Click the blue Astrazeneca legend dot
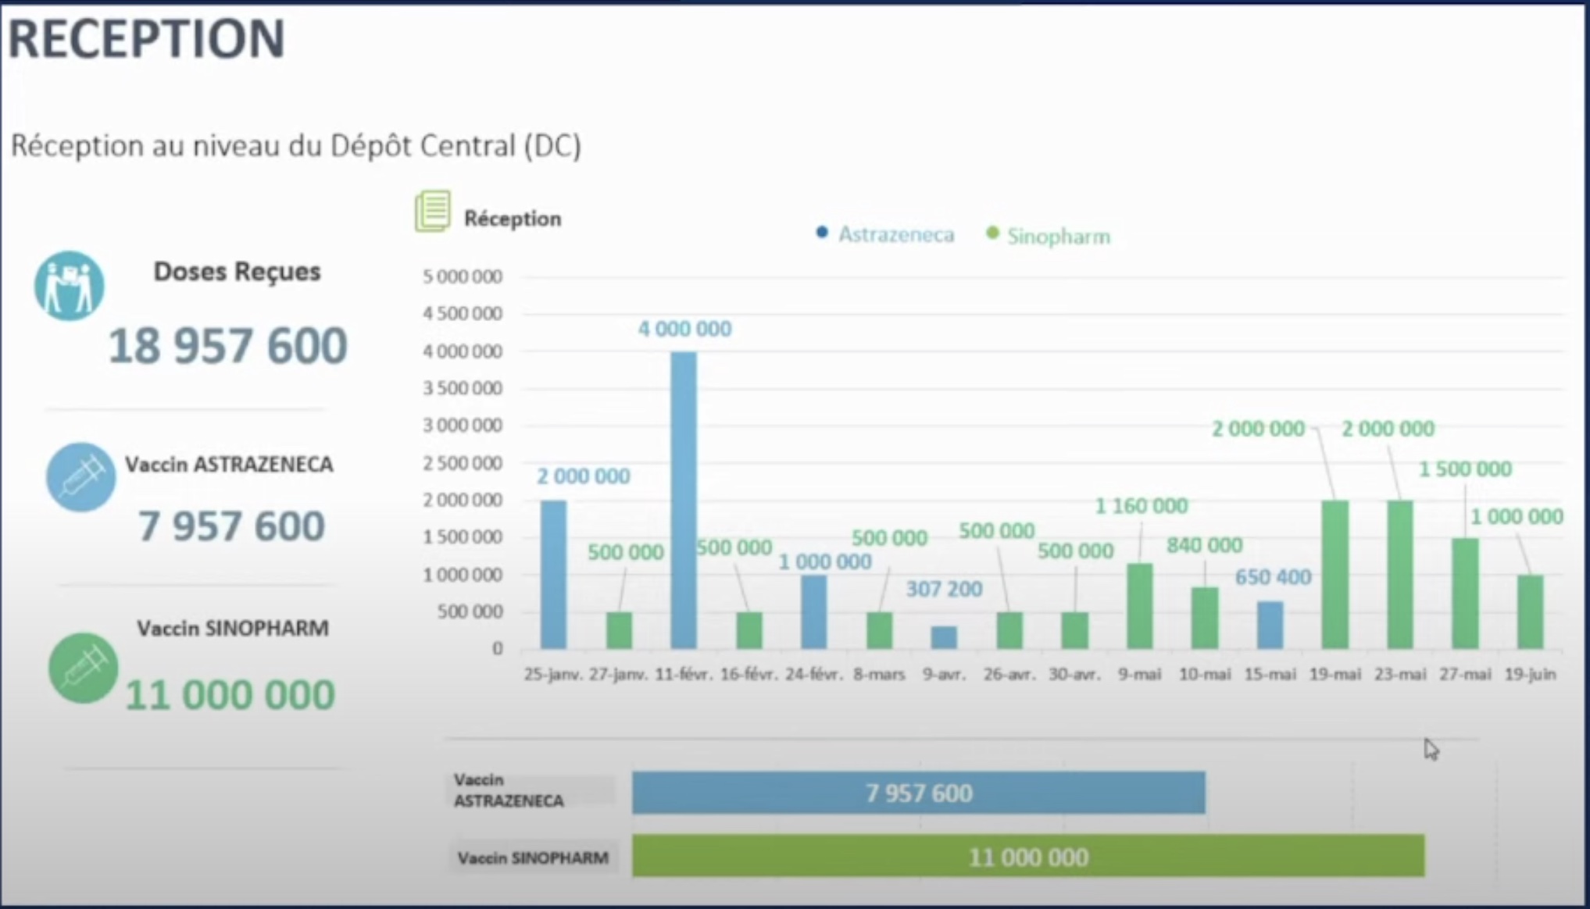This screenshot has height=909, width=1590. (x=821, y=233)
